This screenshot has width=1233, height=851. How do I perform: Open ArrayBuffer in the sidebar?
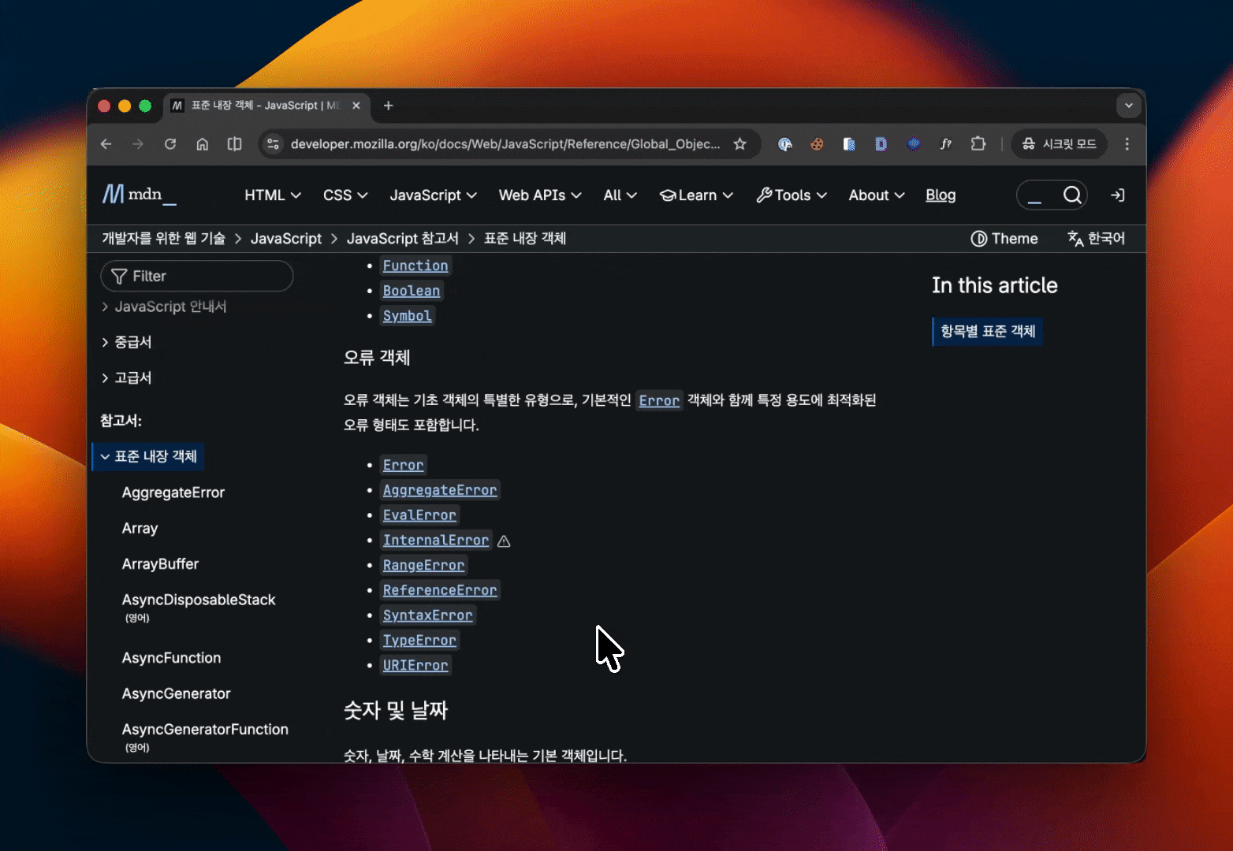click(x=160, y=564)
